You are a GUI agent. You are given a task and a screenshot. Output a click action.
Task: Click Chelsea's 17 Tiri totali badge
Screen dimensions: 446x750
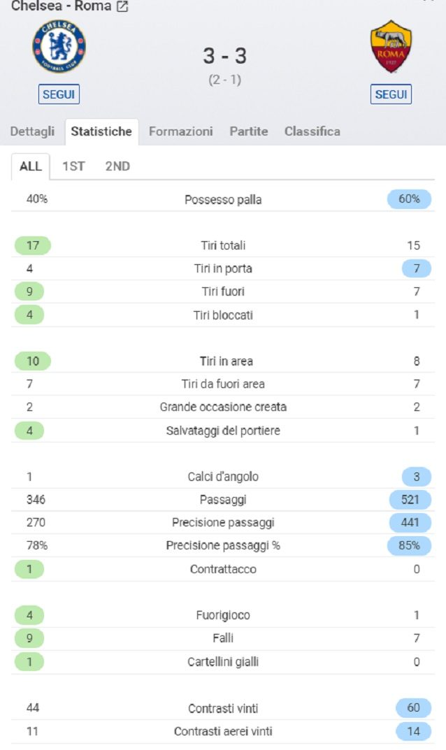point(33,245)
